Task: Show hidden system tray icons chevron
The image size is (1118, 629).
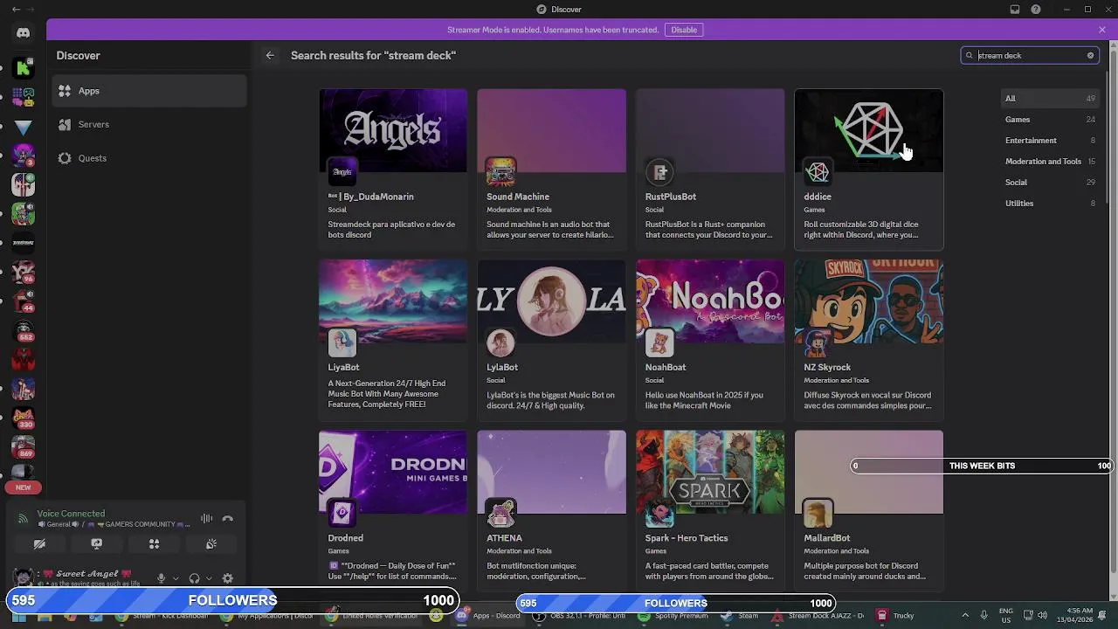Action: click(x=965, y=616)
